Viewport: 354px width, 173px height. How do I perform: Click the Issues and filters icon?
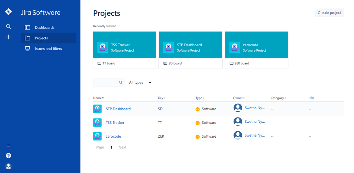point(28,49)
